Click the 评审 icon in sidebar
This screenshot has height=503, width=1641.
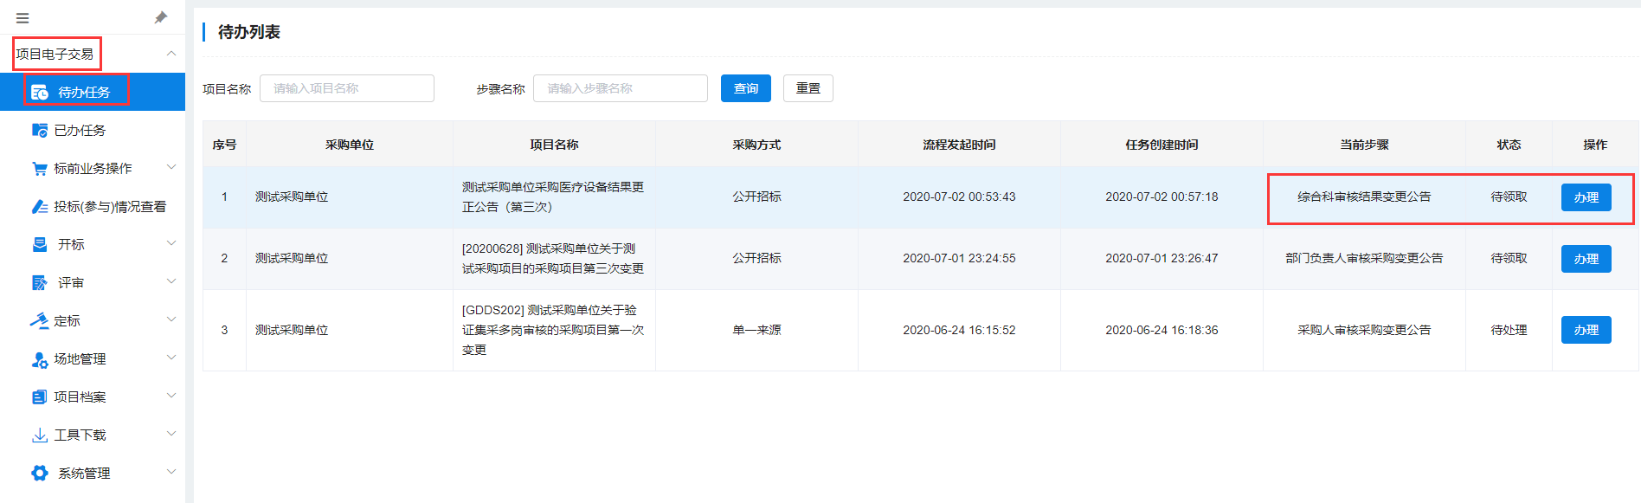(39, 283)
